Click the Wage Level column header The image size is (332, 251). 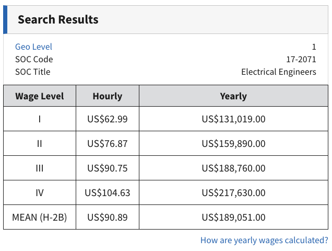[40, 96]
